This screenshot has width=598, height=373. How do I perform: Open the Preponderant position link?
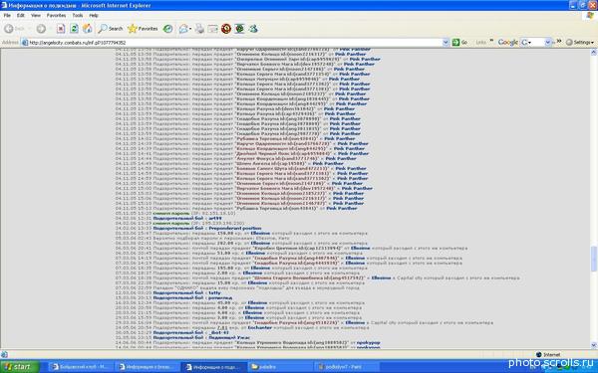tap(234, 229)
